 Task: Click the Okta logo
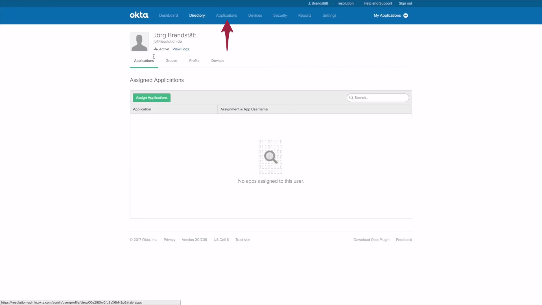139,15
